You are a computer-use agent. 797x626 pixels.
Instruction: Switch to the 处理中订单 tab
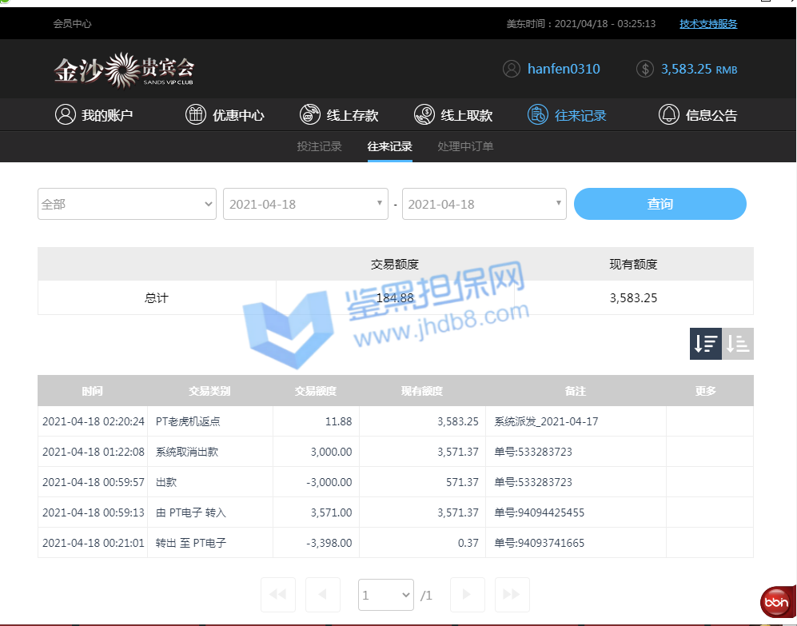pos(465,146)
